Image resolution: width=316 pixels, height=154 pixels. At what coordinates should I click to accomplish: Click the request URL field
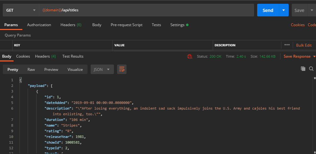147,10
